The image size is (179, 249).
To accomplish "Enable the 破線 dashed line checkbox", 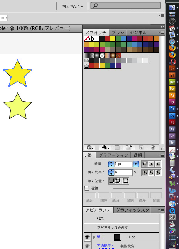I will (x=87, y=188).
